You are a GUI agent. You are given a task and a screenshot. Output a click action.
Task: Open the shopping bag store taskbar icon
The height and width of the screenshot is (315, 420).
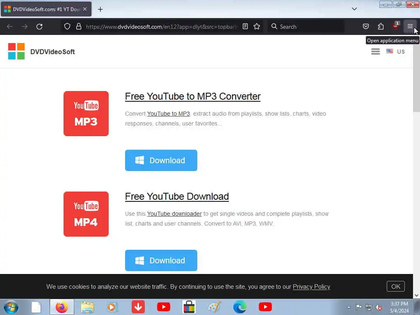[x=189, y=307]
